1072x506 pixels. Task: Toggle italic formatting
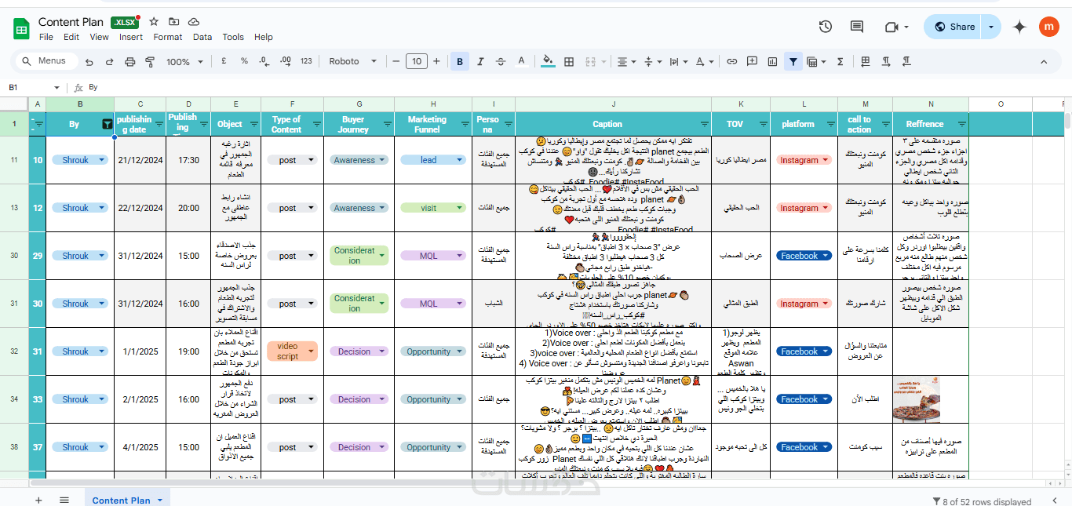pos(480,61)
